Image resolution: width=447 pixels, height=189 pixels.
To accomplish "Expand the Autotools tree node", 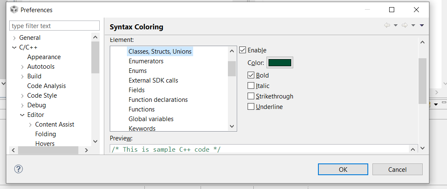I will [x=22, y=67].
